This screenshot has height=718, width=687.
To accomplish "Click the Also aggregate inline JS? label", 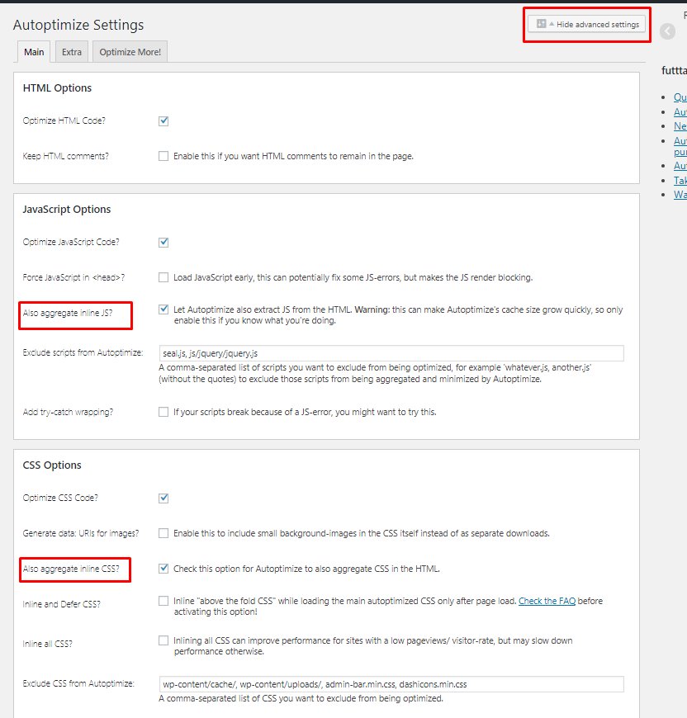I will (68, 314).
